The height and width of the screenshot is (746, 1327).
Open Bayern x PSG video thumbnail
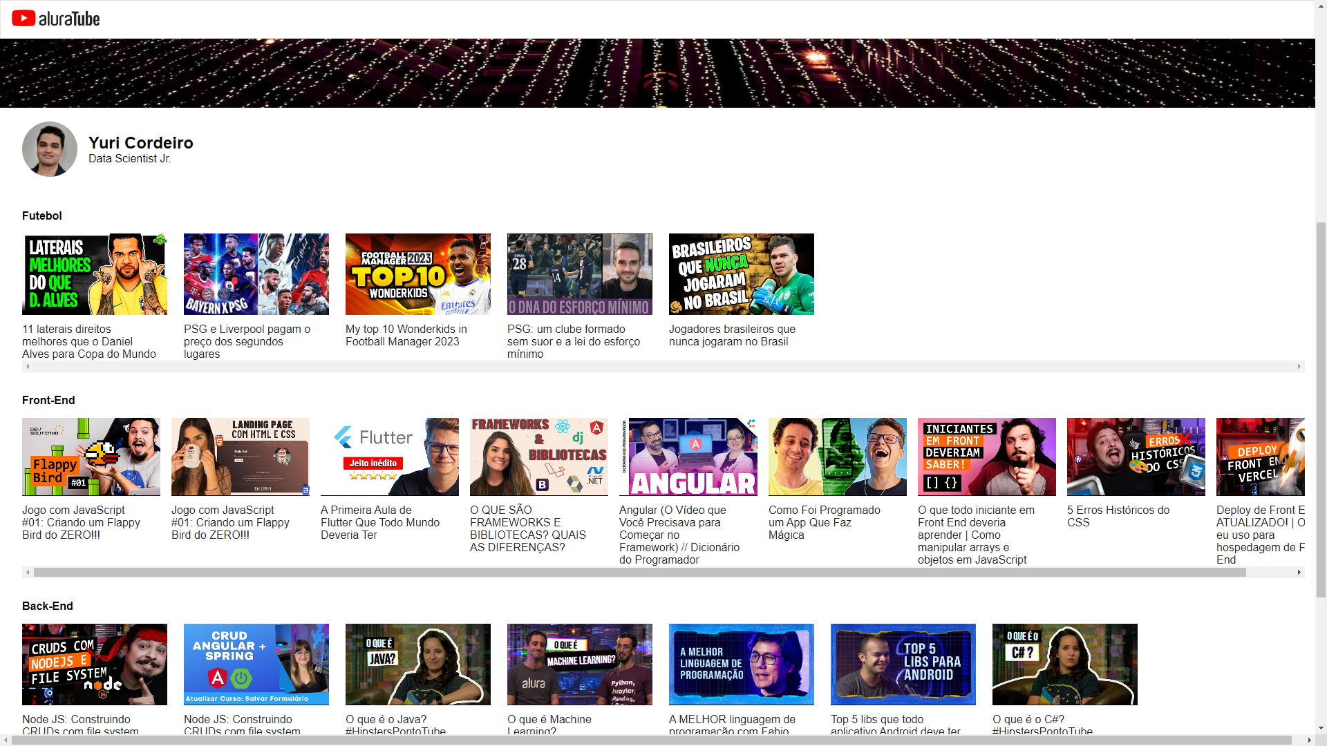256,274
